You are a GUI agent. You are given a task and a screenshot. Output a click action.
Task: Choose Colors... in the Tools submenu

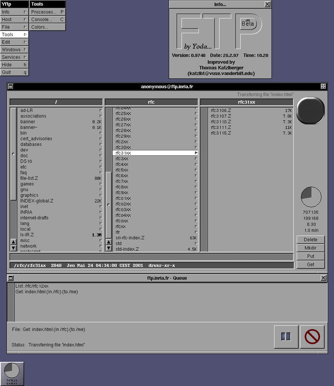(47, 27)
